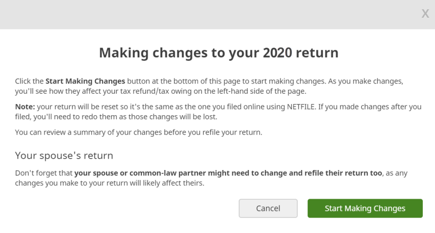This screenshot has height=233, width=435.
Task: Click bold "Start Making Changes" text in the paragraph
Action: point(85,81)
